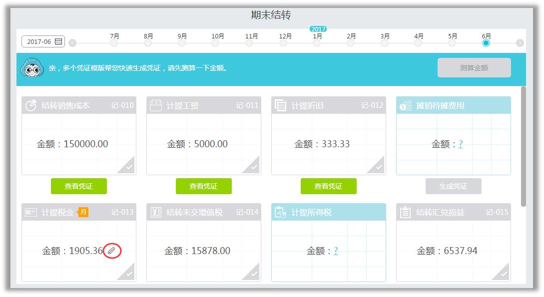Click the 结转汇兑损益 clipboard icon
Viewport: 544px width, 297px height.
404,212
